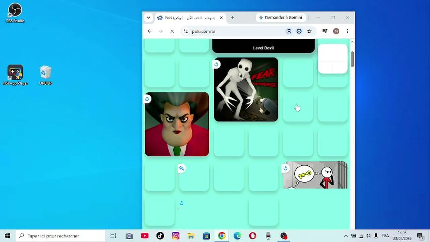Open MSI App Player desktop shortcut

(x=15, y=75)
